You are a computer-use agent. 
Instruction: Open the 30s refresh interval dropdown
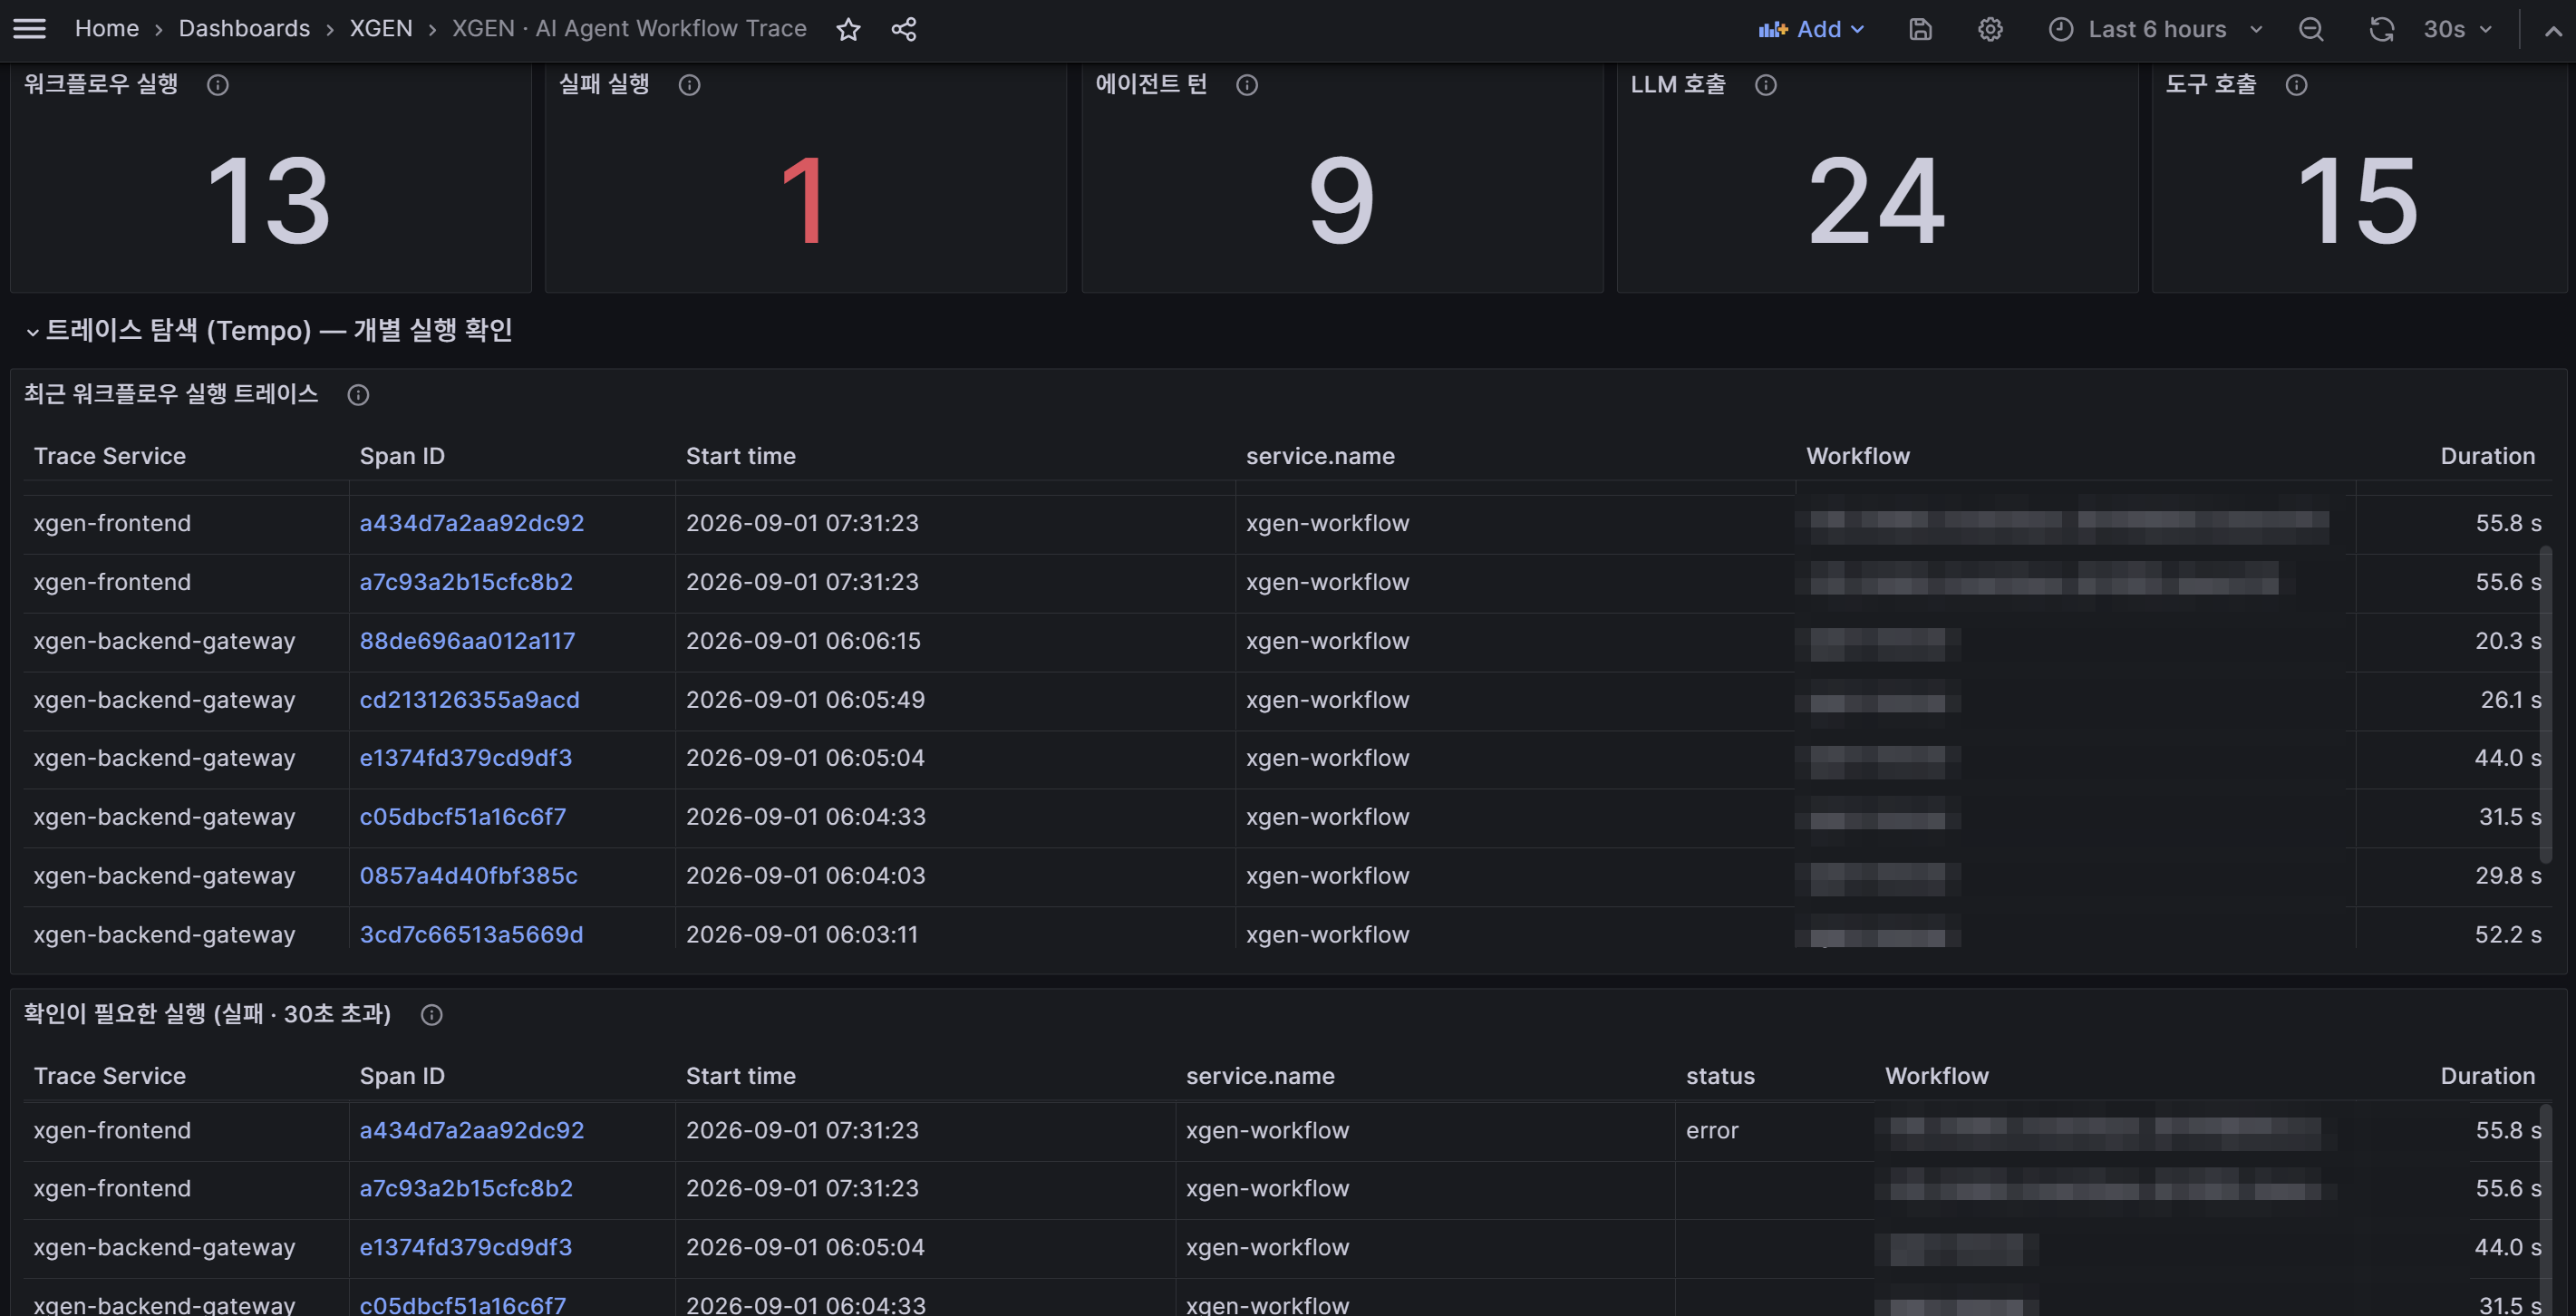point(2456,29)
